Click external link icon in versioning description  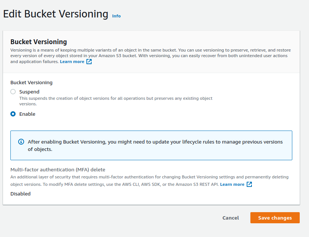click(89, 62)
